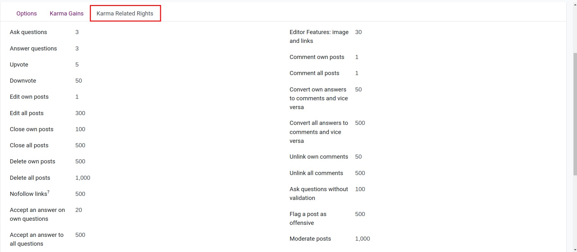Viewport: 577px width, 252px height.
Task: Click the scrollbar up arrow
Action: (575, 5)
